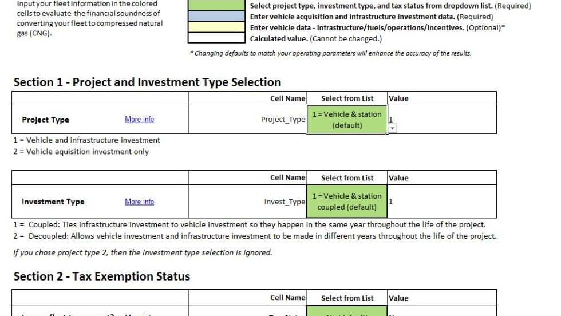Click the yellow legend color box
Image resolution: width=561 pixels, height=316 pixels.
(x=217, y=27)
